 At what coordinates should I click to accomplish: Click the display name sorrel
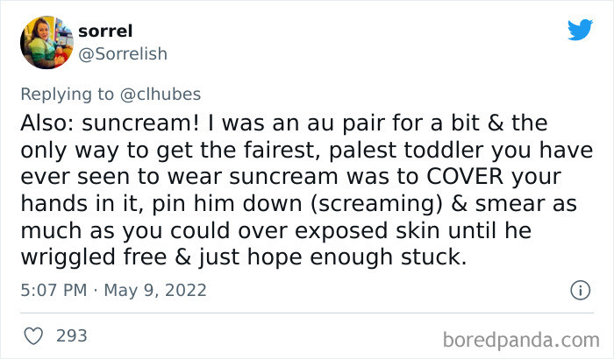tap(105, 31)
